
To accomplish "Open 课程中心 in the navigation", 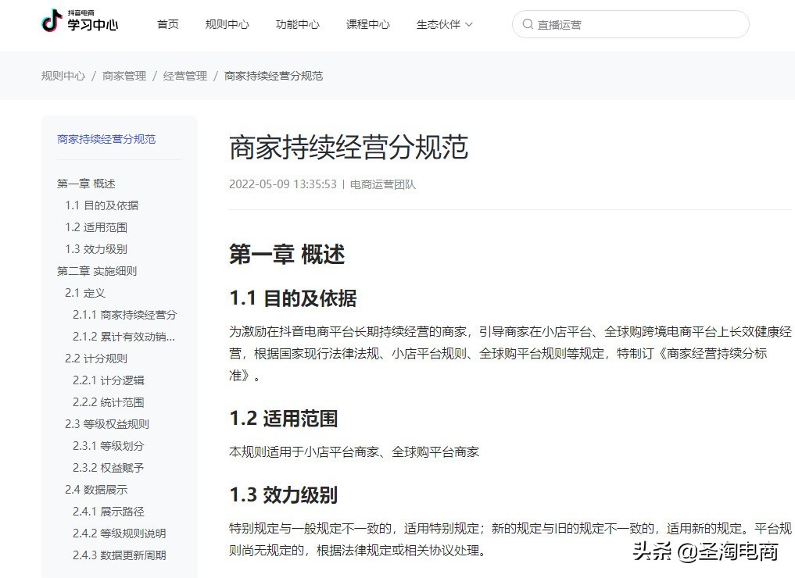I will pos(368,24).
